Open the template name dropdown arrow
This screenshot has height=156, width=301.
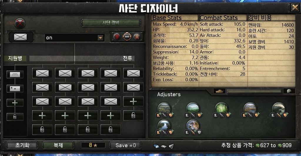(x=101, y=38)
